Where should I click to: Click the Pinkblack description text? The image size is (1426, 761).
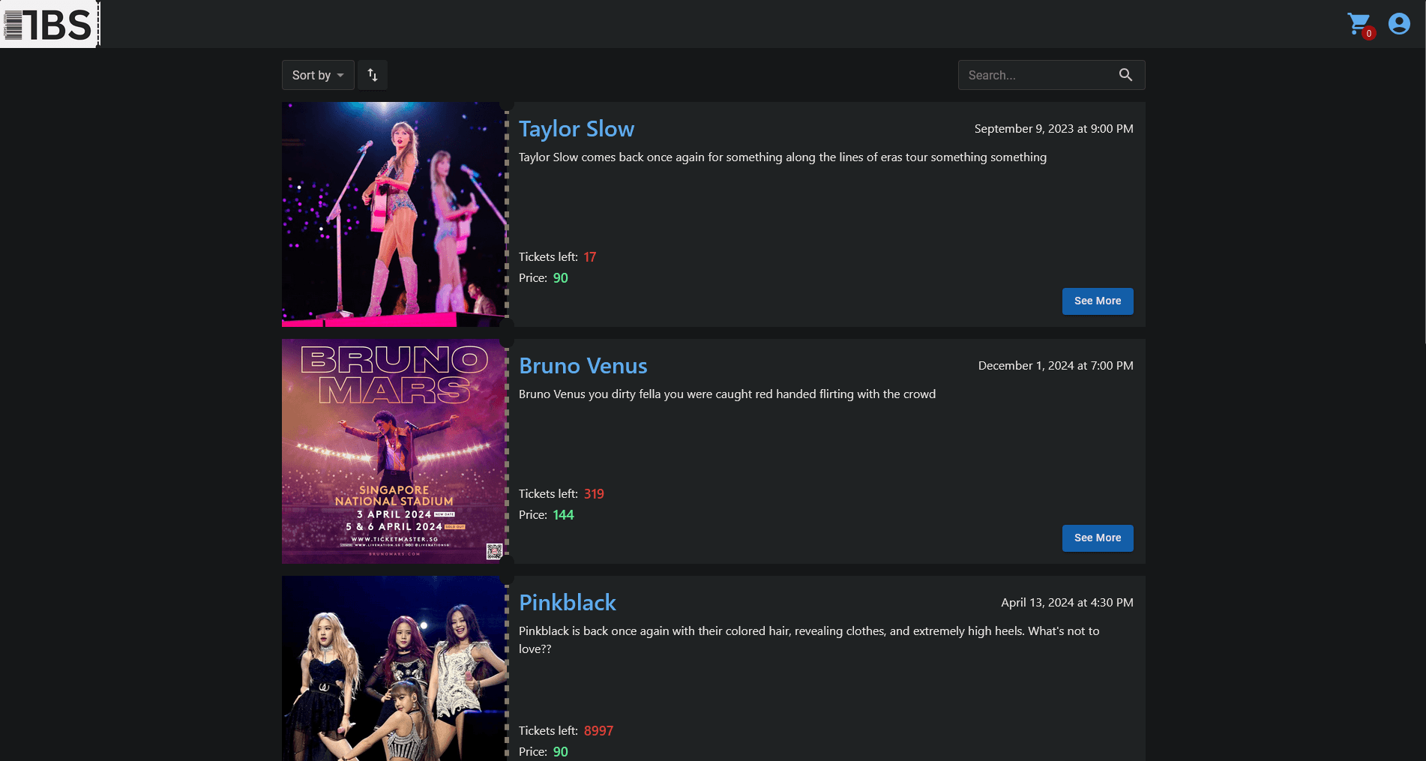pos(809,640)
